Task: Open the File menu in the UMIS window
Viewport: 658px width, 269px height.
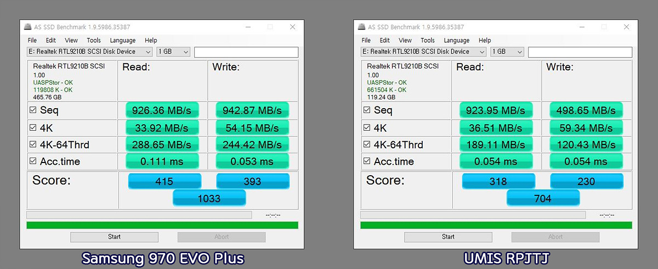Action: (x=366, y=40)
